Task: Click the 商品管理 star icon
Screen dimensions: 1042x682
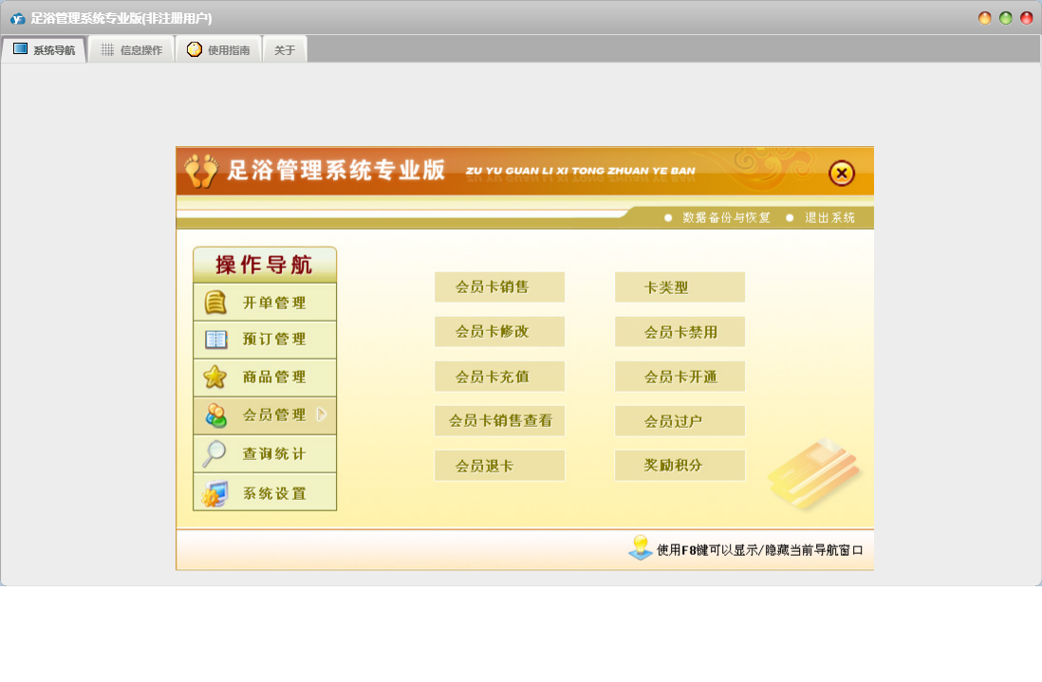Action: (215, 377)
